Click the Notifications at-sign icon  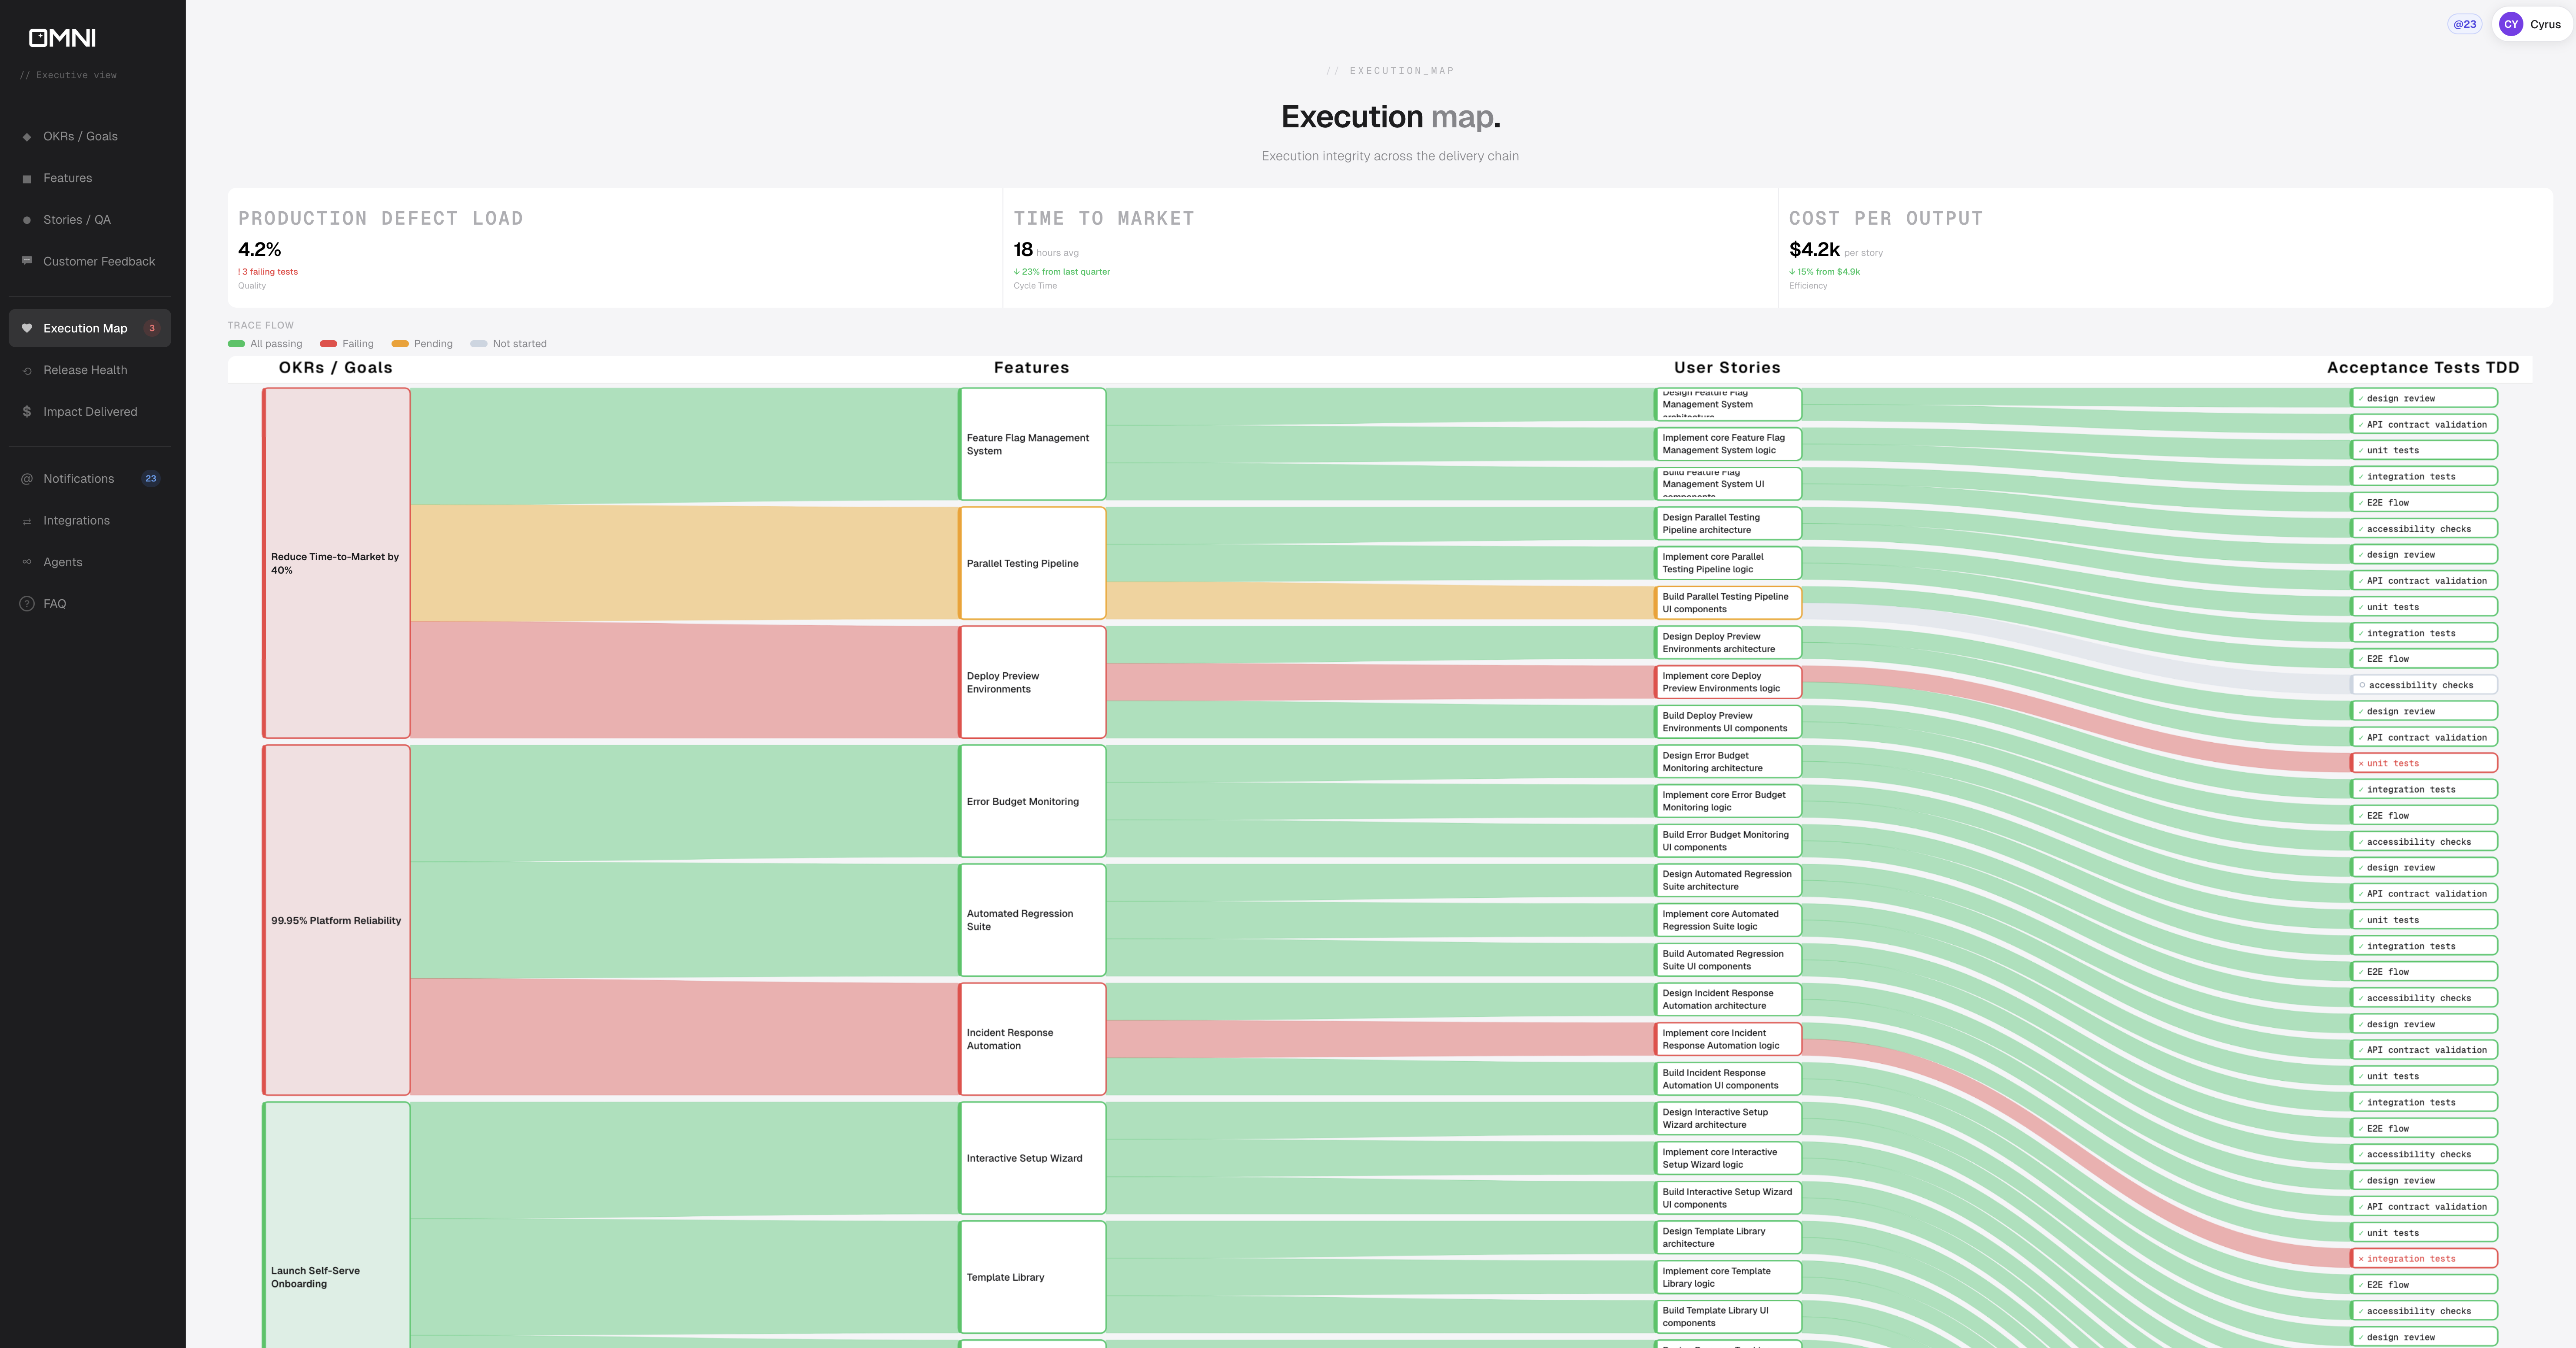coord(27,479)
